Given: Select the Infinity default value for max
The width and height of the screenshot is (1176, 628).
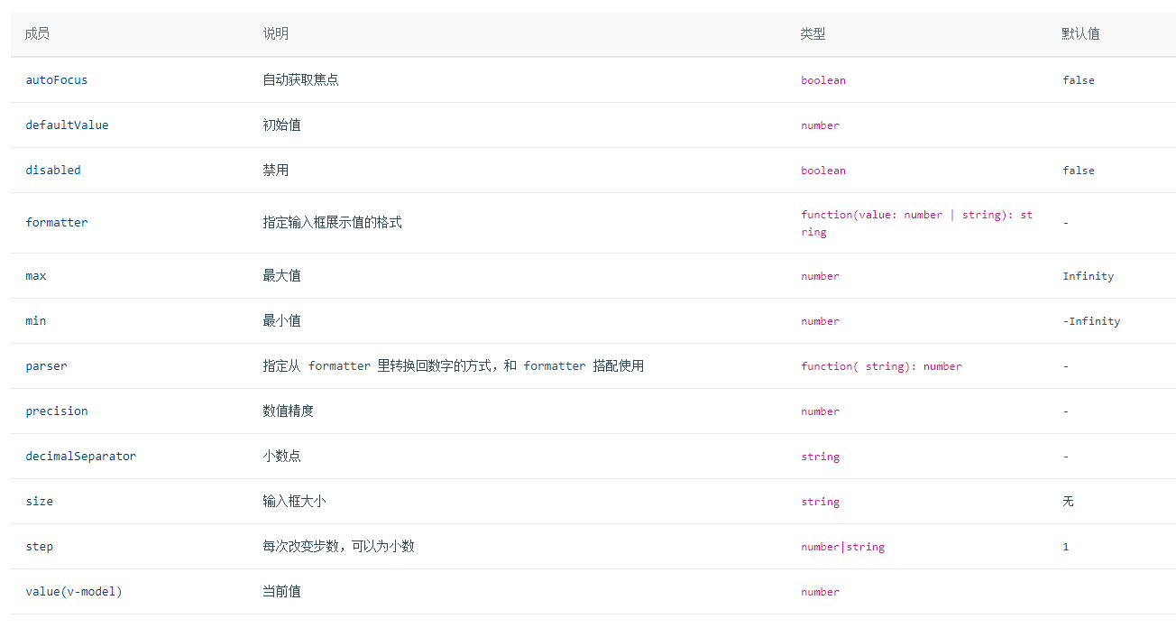Looking at the screenshot, I should (1088, 275).
